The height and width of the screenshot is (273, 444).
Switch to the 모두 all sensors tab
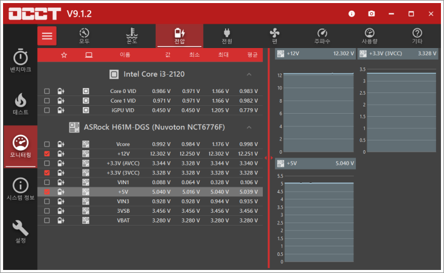[x=84, y=36]
